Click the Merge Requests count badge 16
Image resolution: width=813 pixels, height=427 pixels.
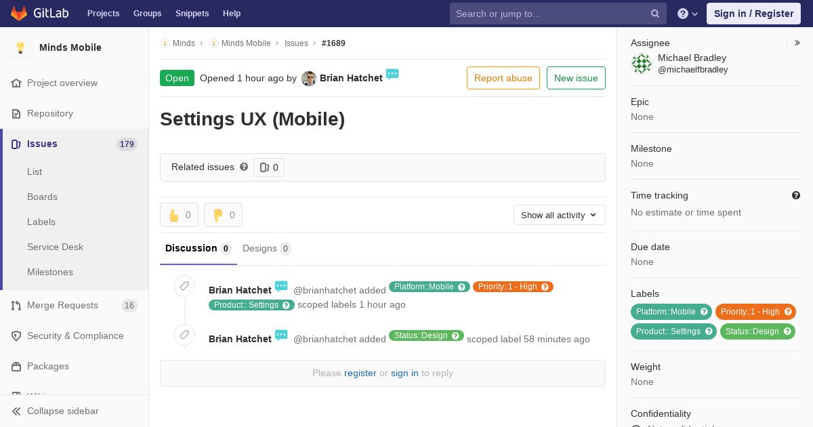point(129,306)
